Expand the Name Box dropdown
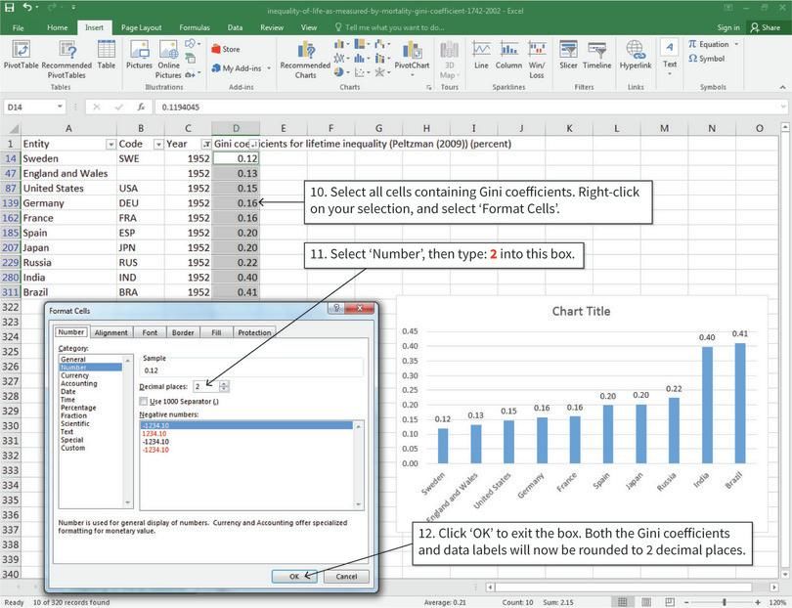Image resolution: width=792 pixels, height=608 pixels. coord(60,107)
